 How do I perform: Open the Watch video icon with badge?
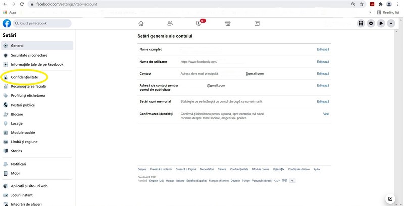(200, 23)
